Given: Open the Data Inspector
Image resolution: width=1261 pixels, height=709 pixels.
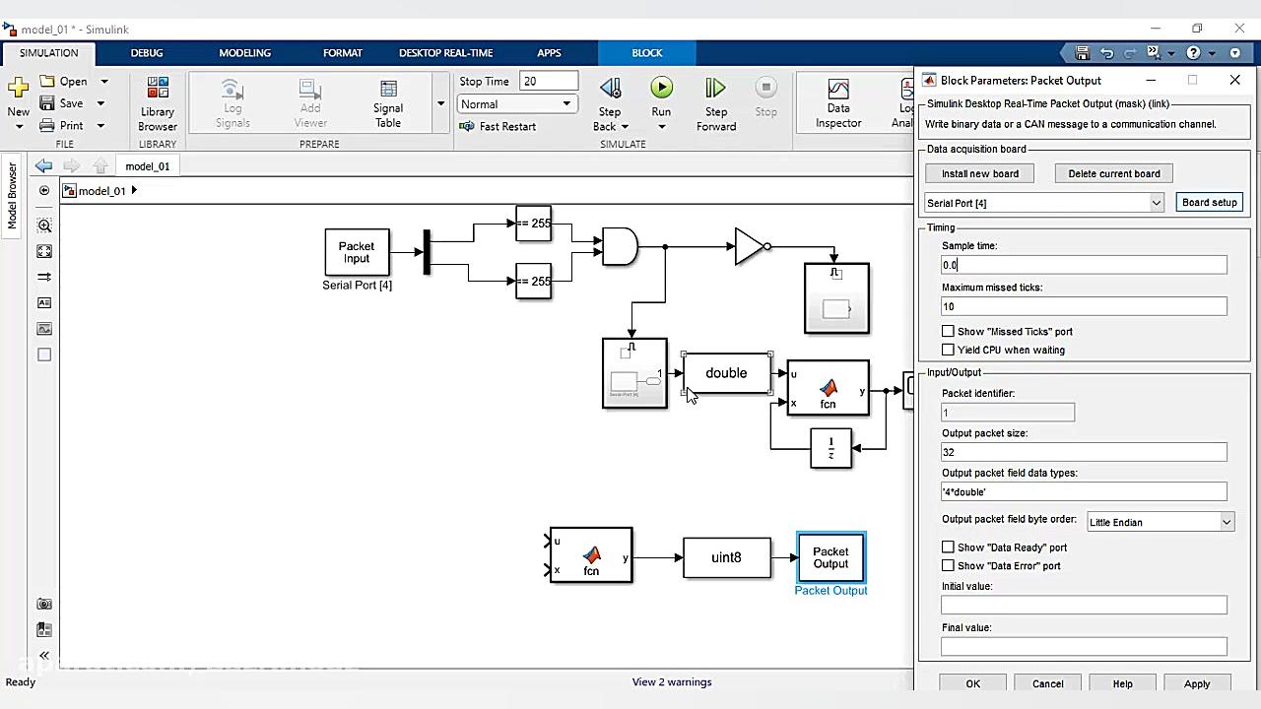Looking at the screenshot, I should tap(838, 103).
